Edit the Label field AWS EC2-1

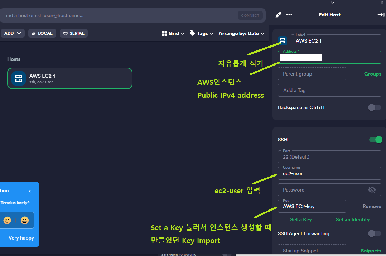point(336,41)
